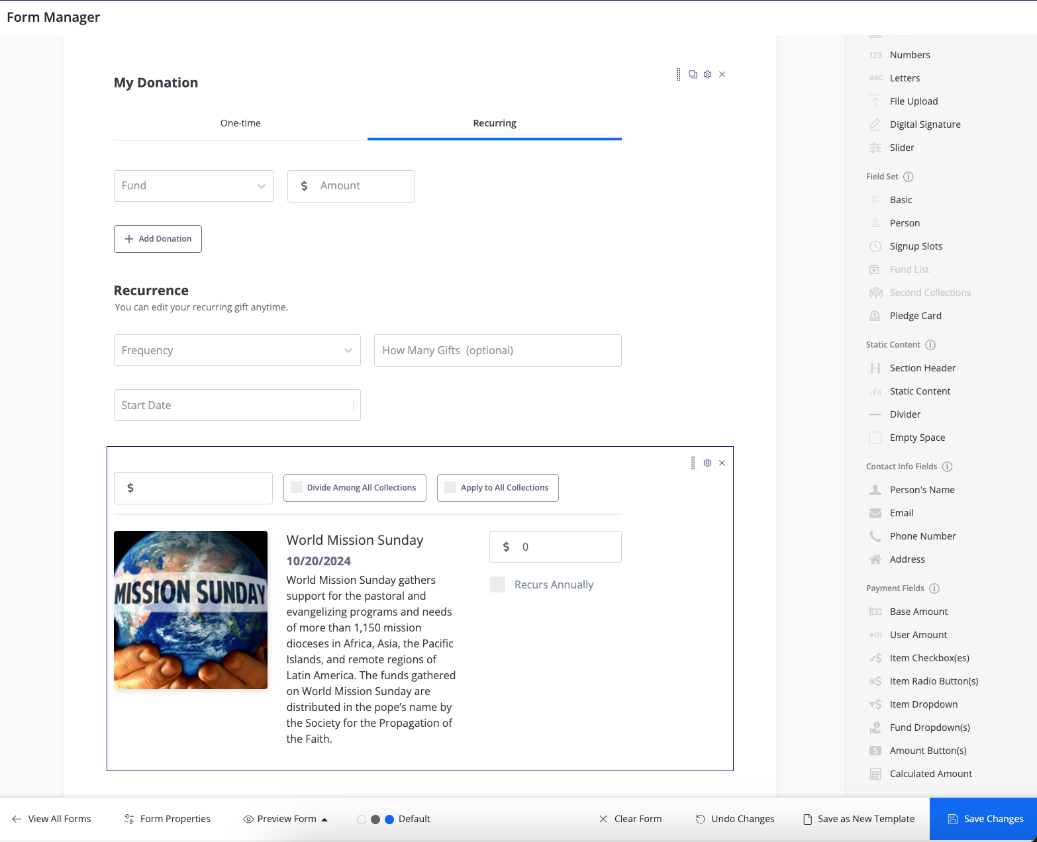Add User Amount payment field

[918, 635]
